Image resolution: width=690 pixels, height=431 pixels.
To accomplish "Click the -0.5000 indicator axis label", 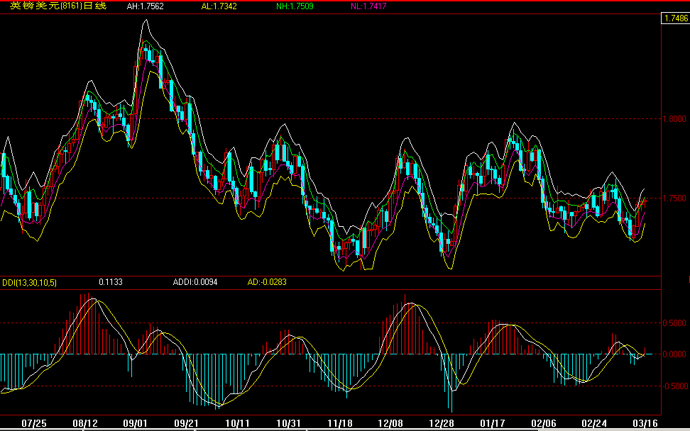I will pos(673,386).
